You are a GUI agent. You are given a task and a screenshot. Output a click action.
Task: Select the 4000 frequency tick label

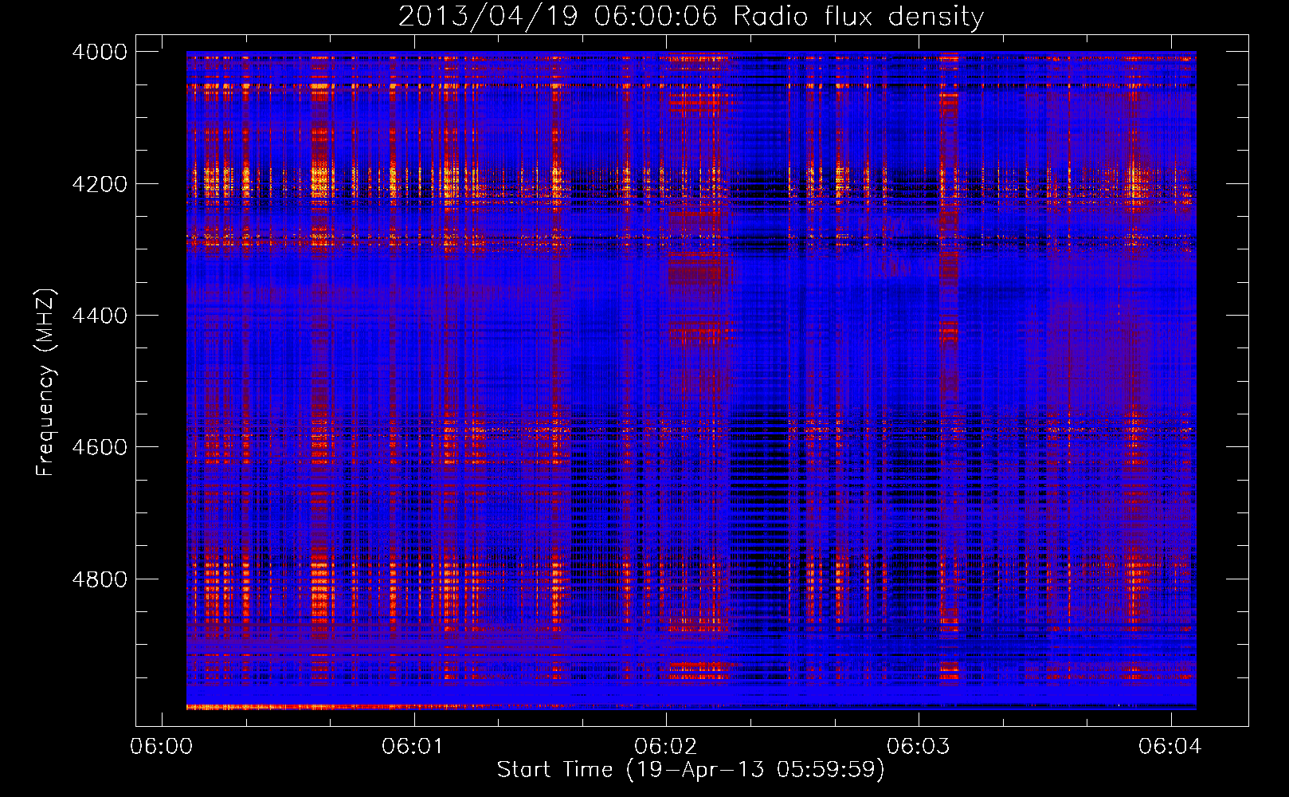pyautogui.click(x=100, y=52)
